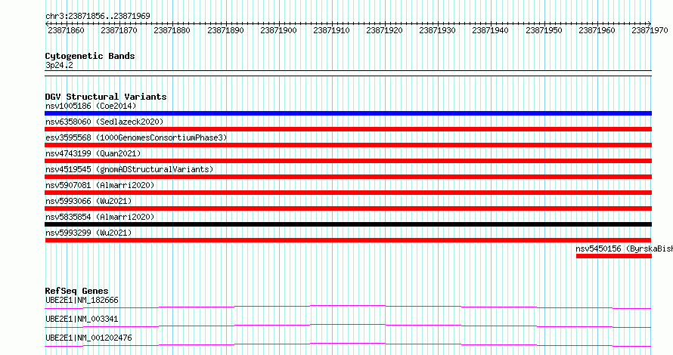Open nsv5993299 (Wu2021) variant label
This screenshot has height=355, width=673.
pos(88,233)
